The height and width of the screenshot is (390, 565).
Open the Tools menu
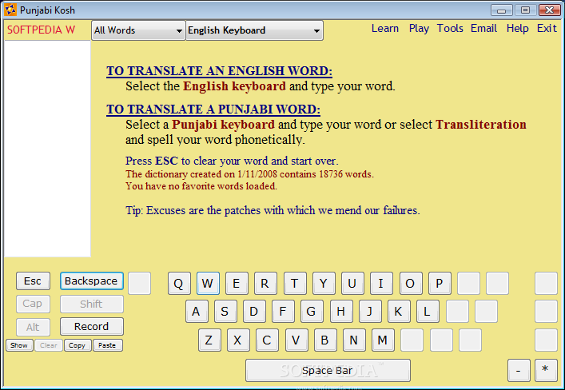click(x=450, y=29)
